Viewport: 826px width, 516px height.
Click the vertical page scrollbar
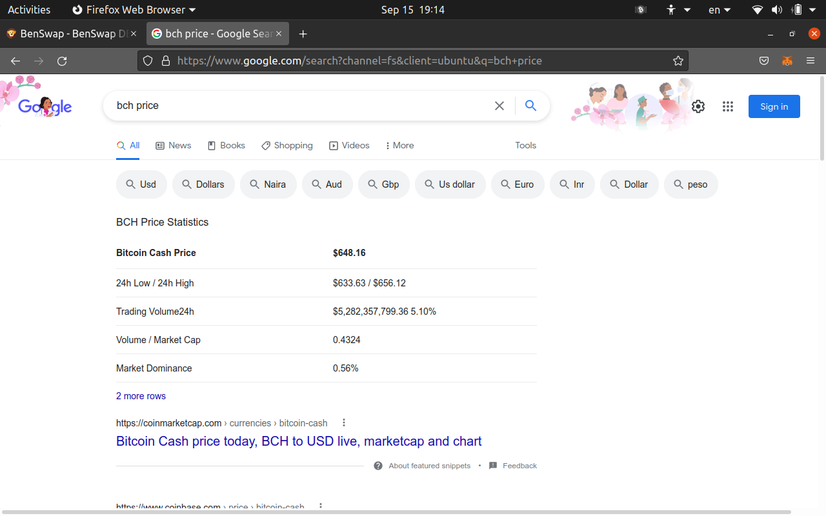click(822, 119)
